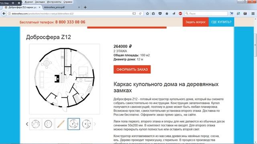Close the dobrosfera_price.pdf tab

pyautogui.click(x=79, y=7)
